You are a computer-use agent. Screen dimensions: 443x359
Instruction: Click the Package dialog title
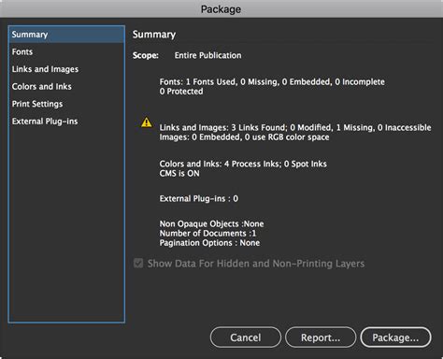point(221,9)
